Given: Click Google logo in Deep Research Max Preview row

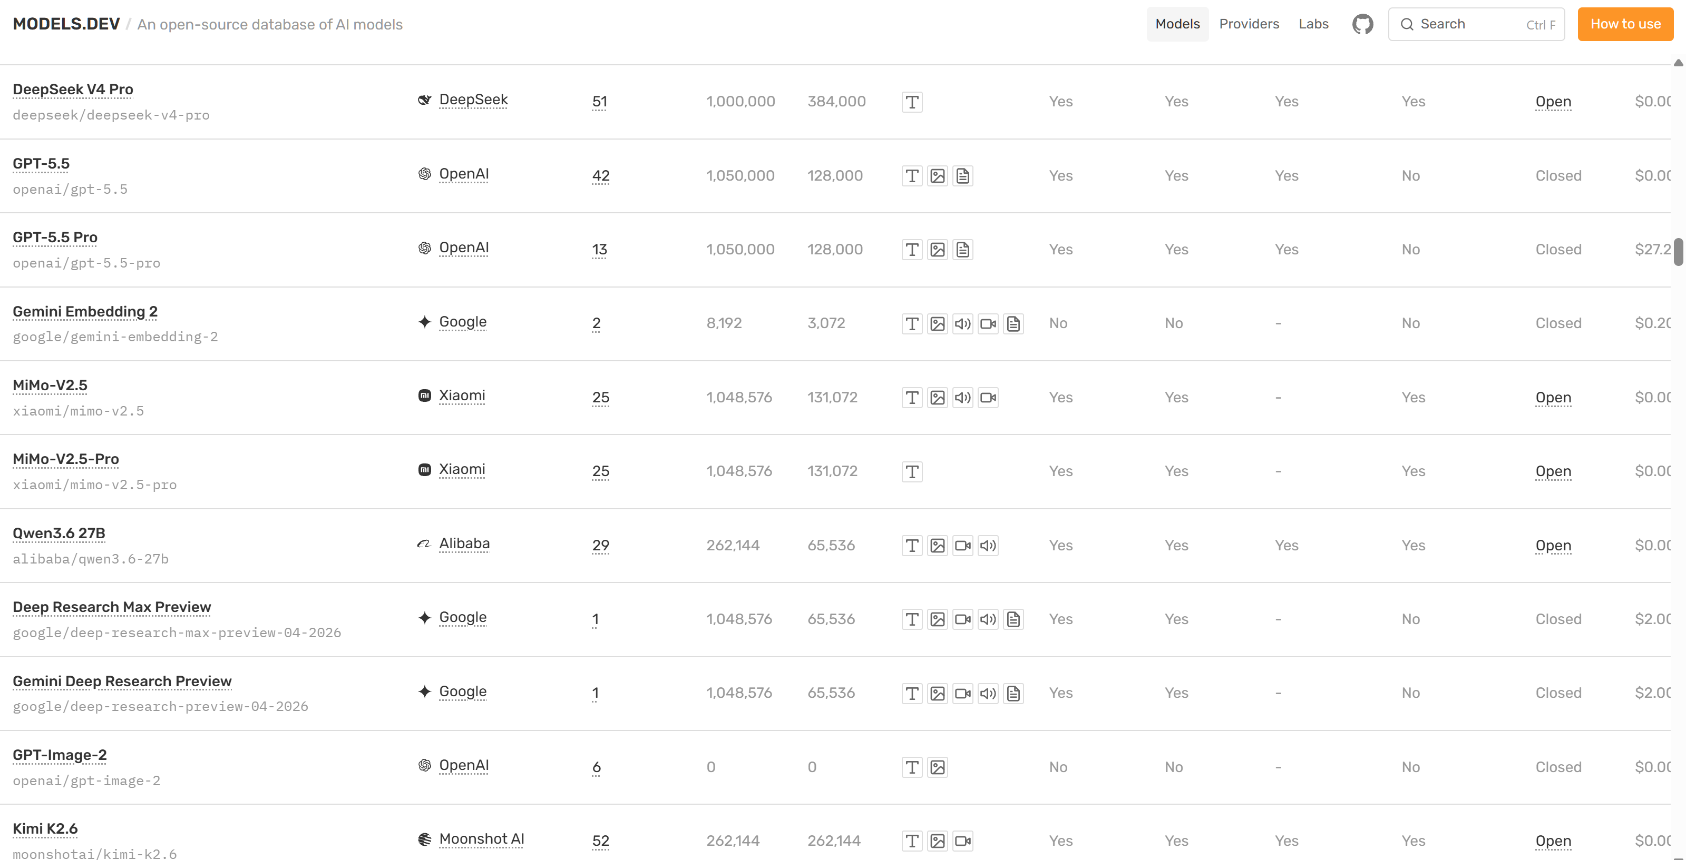Looking at the screenshot, I should pyautogui.click(x=425, y=617).
